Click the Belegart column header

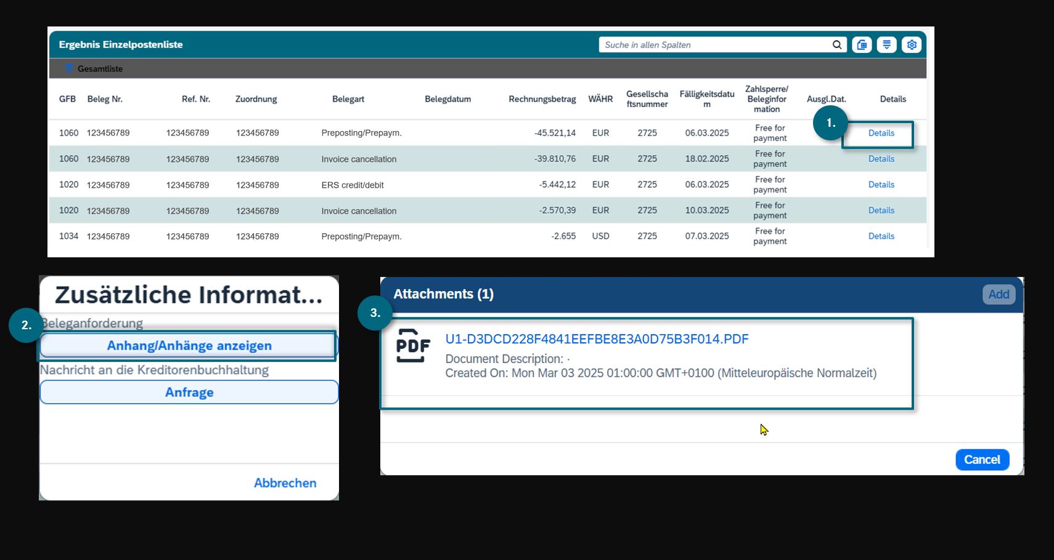coord(348,99)
